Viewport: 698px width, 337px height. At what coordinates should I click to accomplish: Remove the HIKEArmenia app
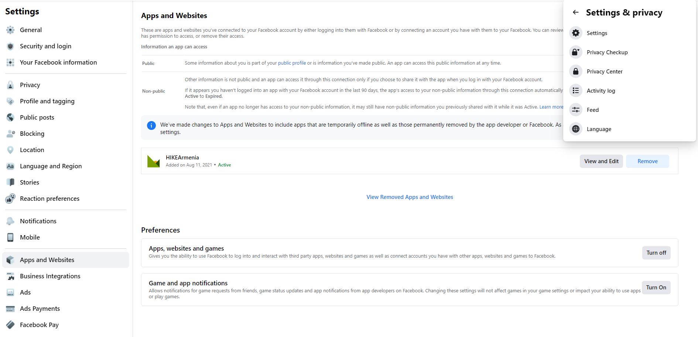(x=647, y=161)
